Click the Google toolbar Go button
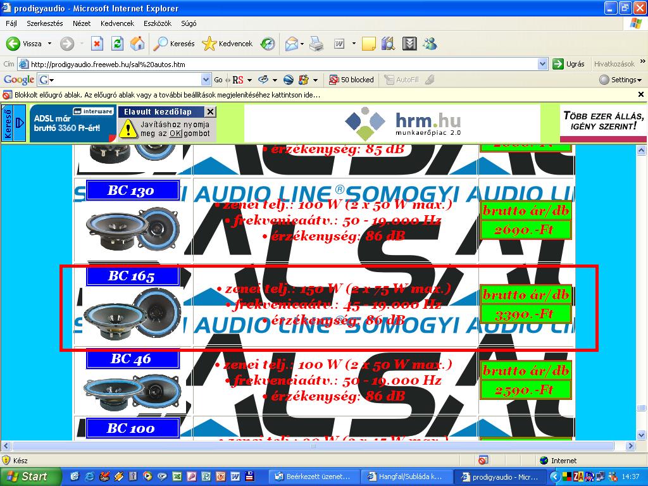This screenshot has width=648, height=486. click(218, 80)
